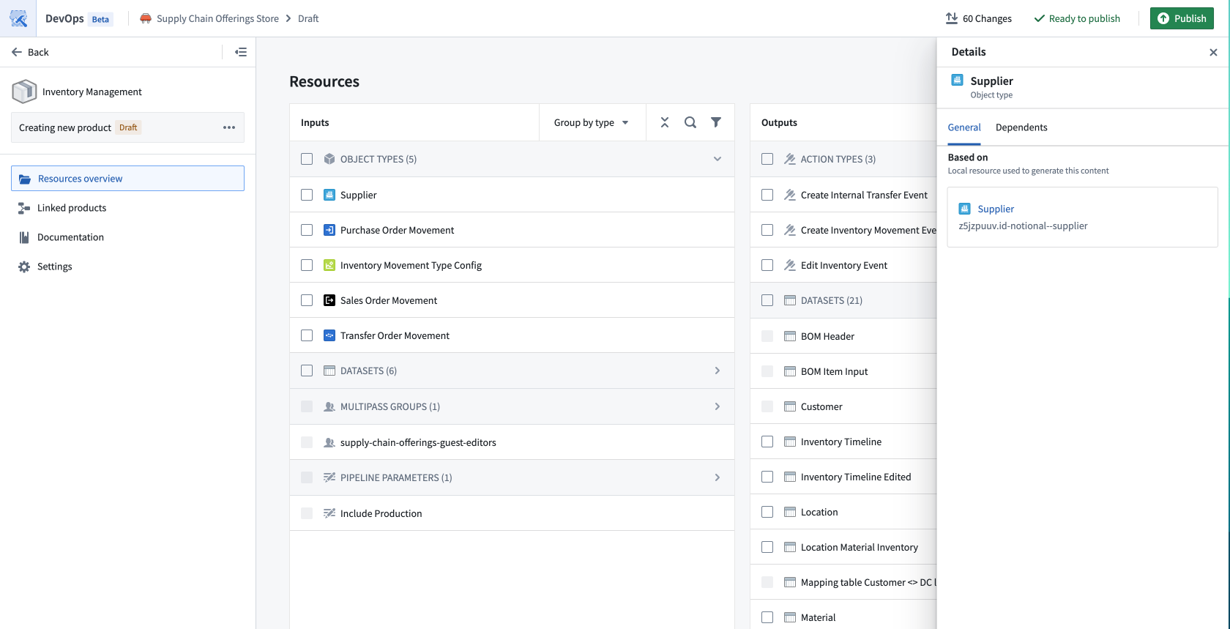
Task: Click the DevOps app logo icon
Action: click(18, 18)
